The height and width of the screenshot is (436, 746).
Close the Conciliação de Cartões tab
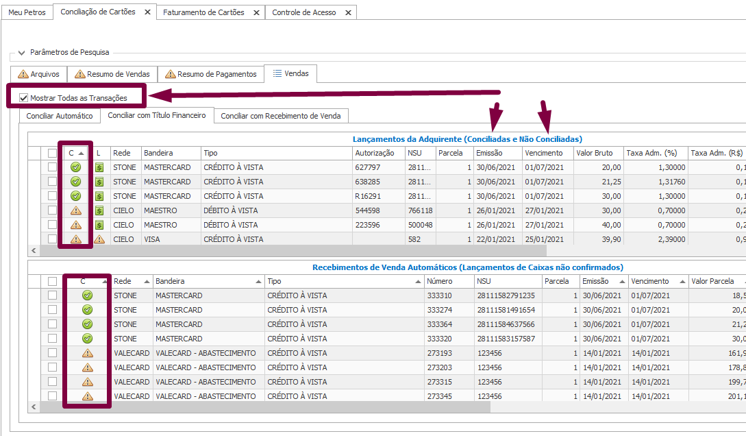[x=147, y=12]
